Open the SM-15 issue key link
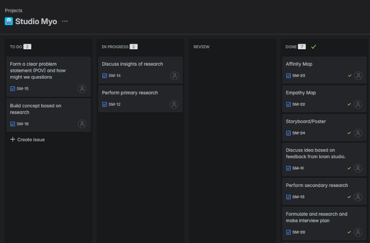Viewport: 370px width, 243px height. [23, 89]
